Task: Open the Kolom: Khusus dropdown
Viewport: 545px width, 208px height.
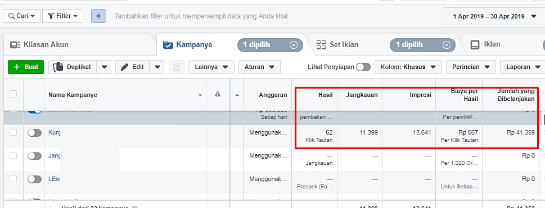Action: click(x=408, y=67)
